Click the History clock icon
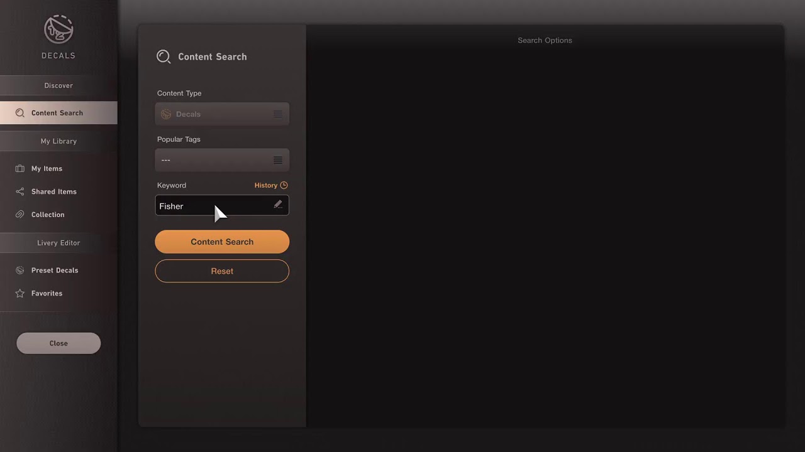Image resolution: width=805 pixels, height=452 pixels. (284, 185)
